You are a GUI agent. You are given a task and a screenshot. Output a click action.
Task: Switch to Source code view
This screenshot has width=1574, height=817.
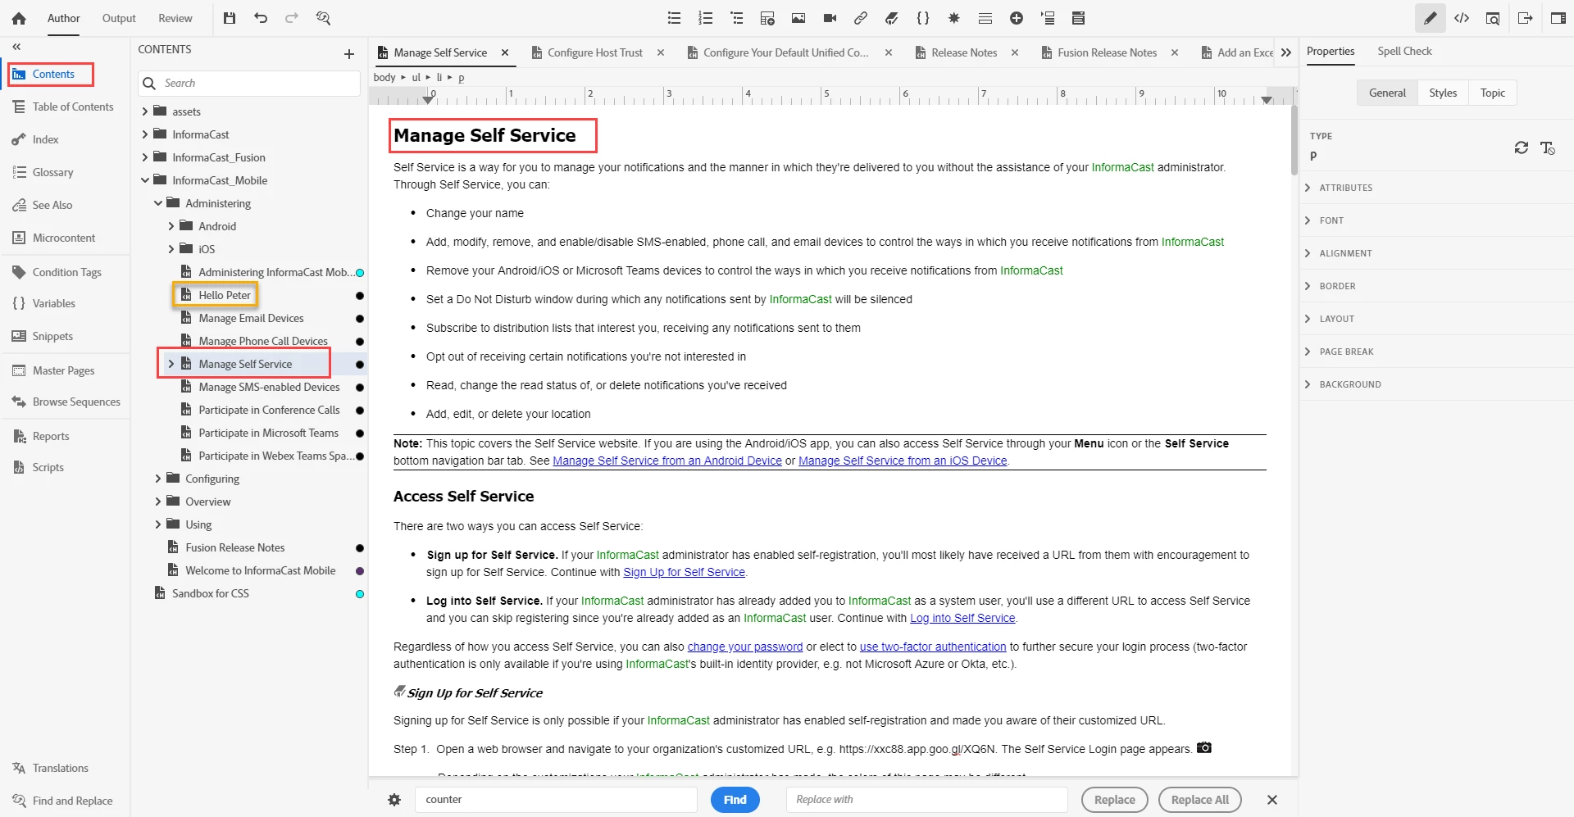(x=1462, y=18)
